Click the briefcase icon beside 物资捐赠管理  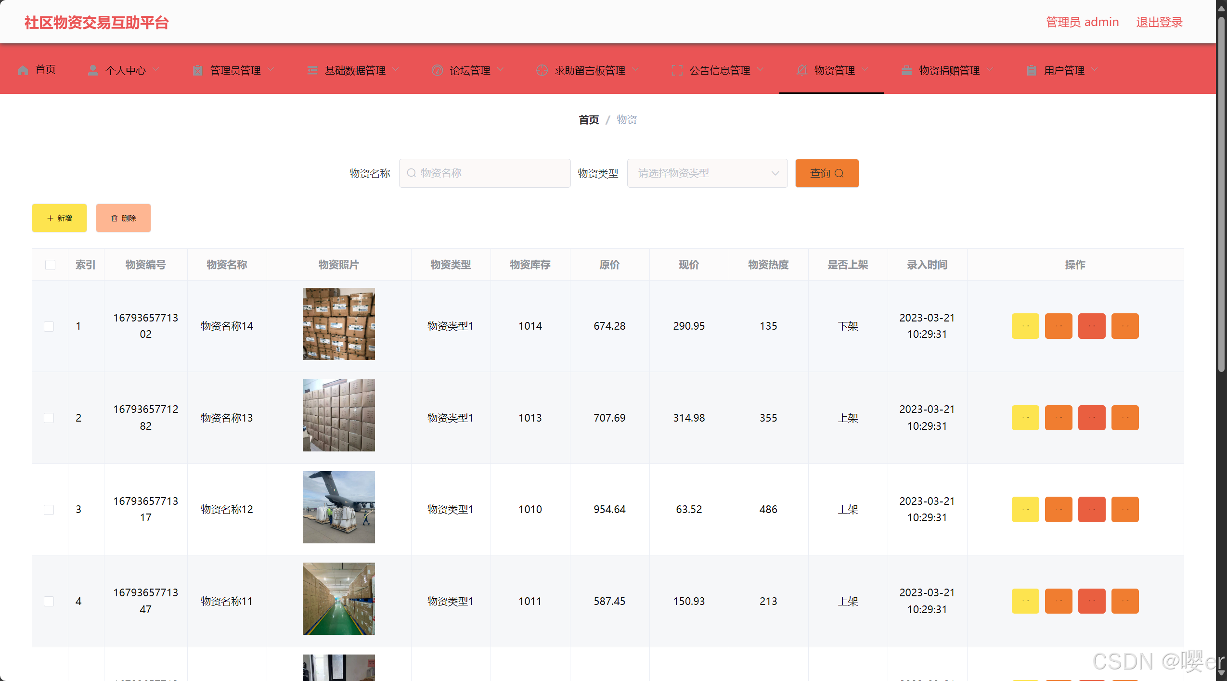tap(906, 70)
